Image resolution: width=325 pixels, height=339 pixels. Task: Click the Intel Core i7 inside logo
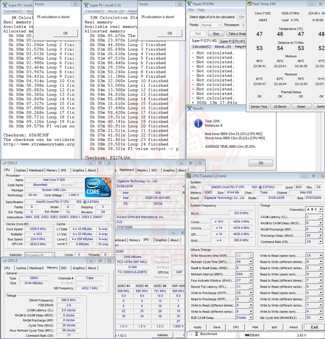tap(98, 187)
